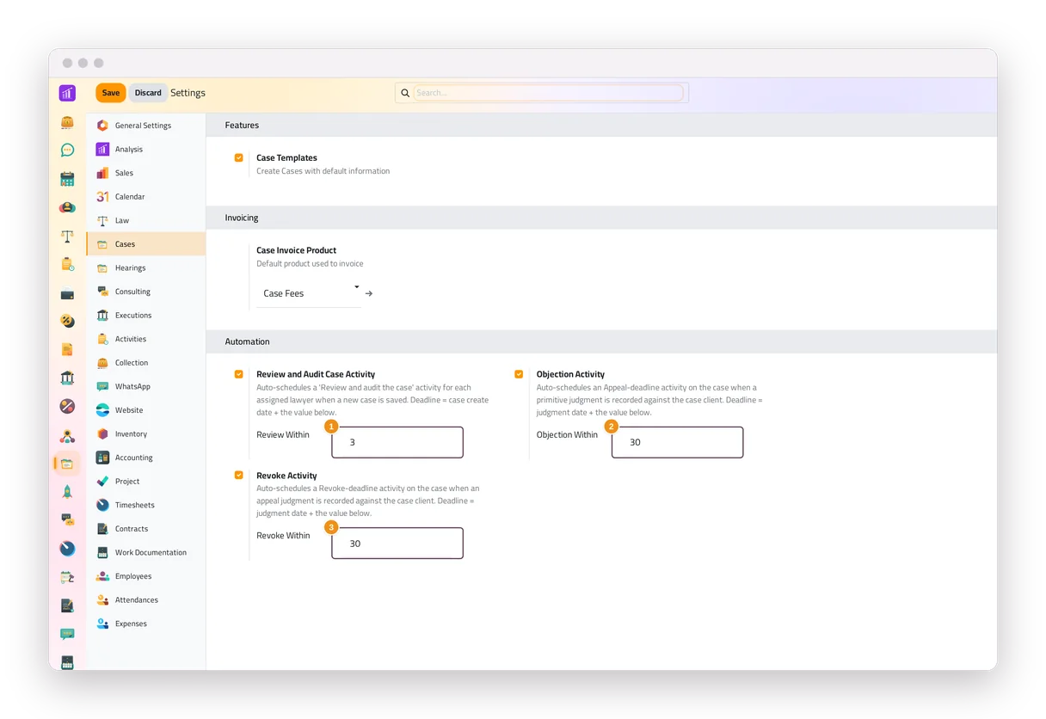Open the percent discount icon in the left rail
This screenshot has height=719, width=1046.
67,321
